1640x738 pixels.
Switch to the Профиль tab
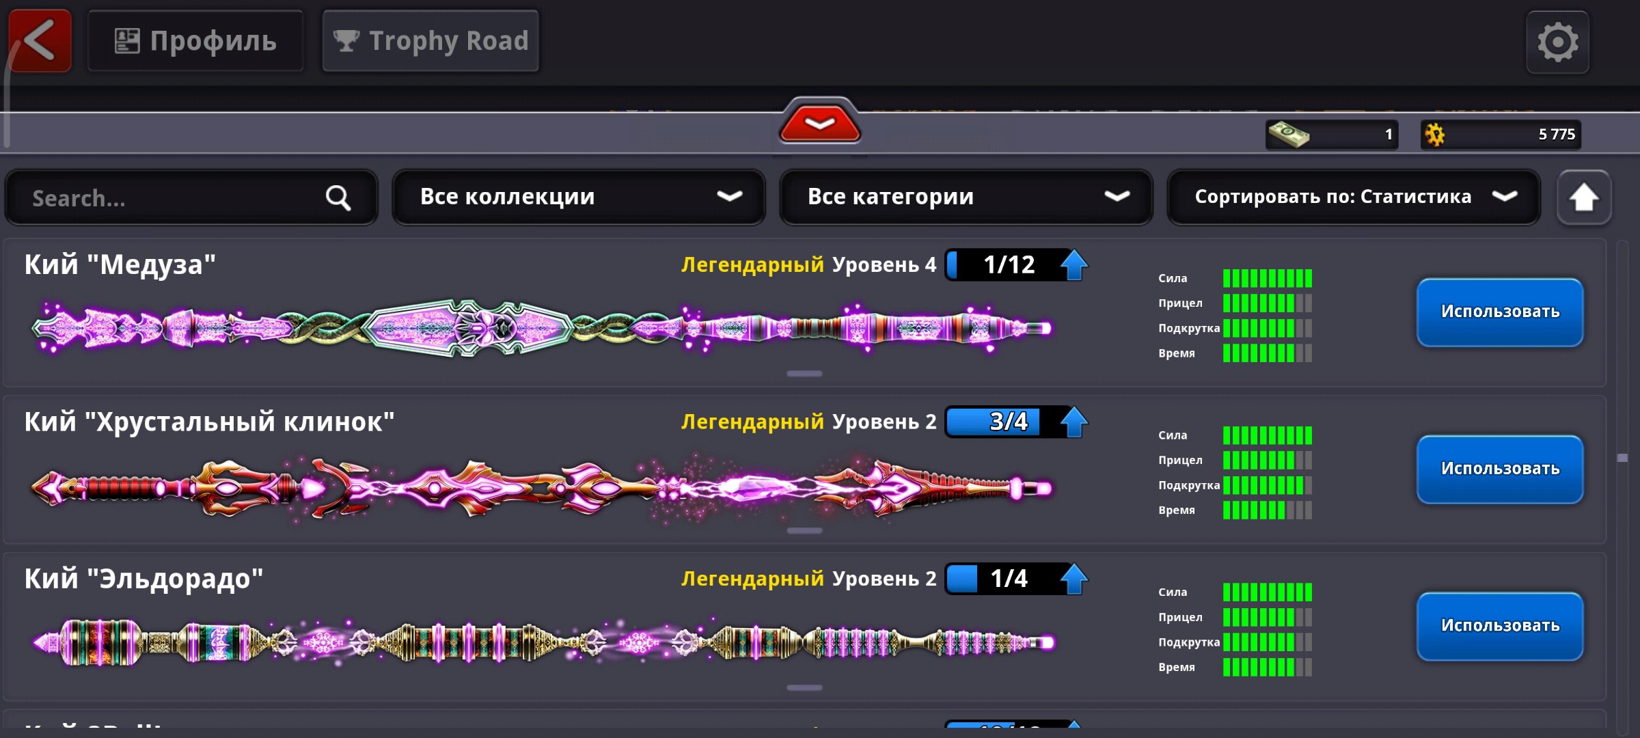point(195,41)
